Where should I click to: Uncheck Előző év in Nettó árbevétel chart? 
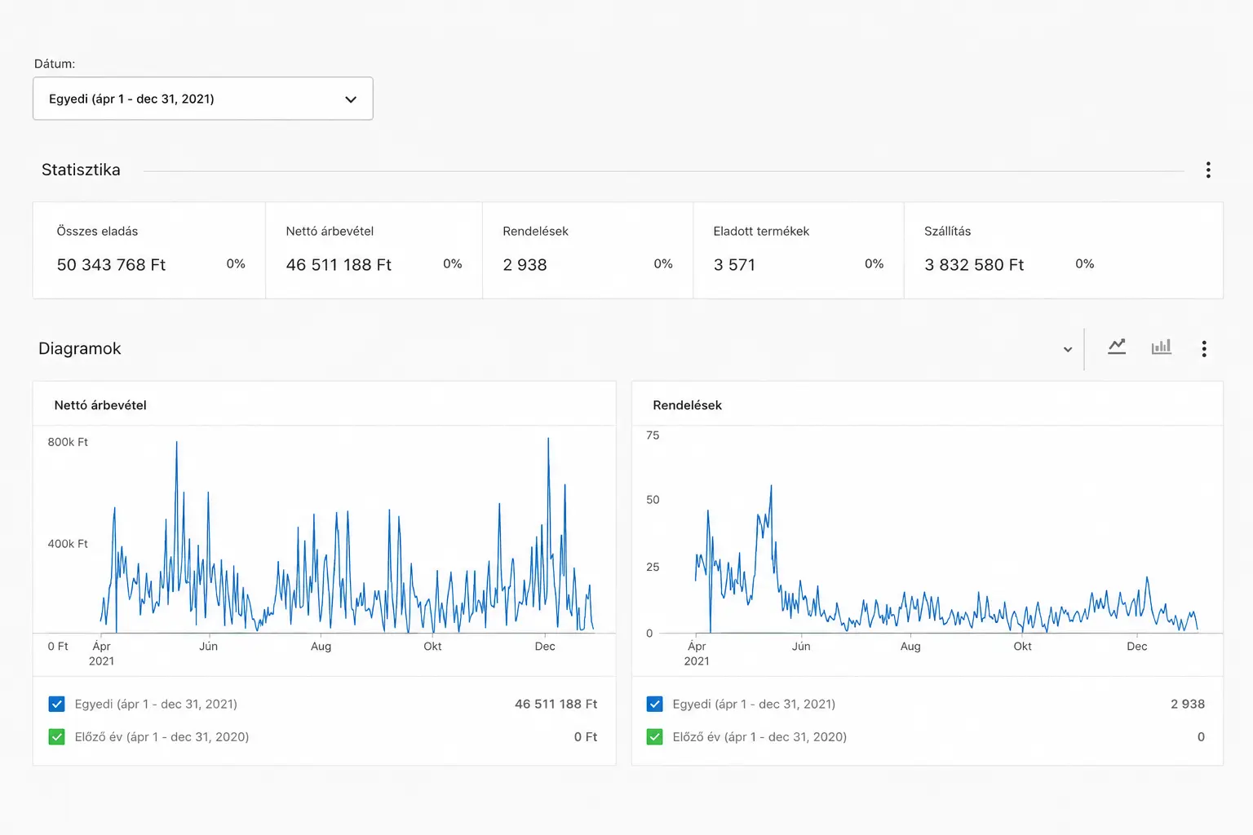point(56,737)
